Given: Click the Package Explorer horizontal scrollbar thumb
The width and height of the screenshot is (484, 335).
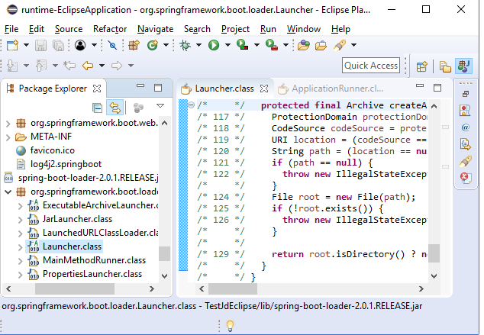Looking at the screenshot, I should pos(75,289).
